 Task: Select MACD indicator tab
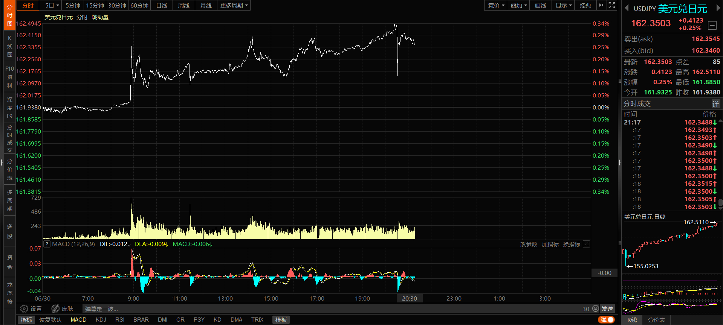(78, 320)
